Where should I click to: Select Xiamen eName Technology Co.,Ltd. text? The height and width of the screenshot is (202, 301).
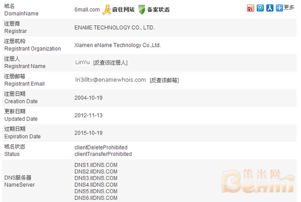(117, 45)
